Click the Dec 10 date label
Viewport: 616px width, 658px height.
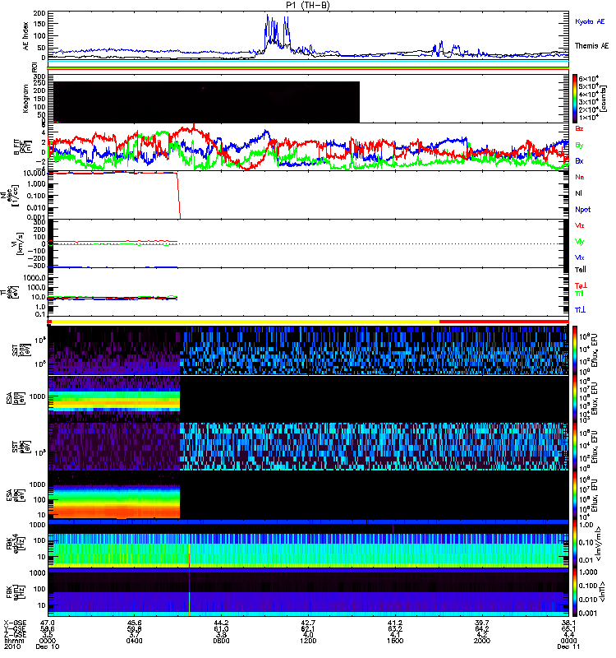coord(48,646)
